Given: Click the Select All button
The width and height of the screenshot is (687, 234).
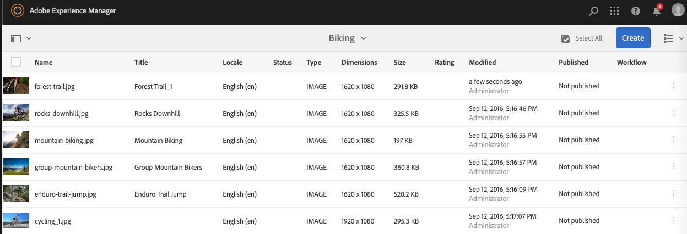Looking at the screenshot, I should tap(582, 38).
